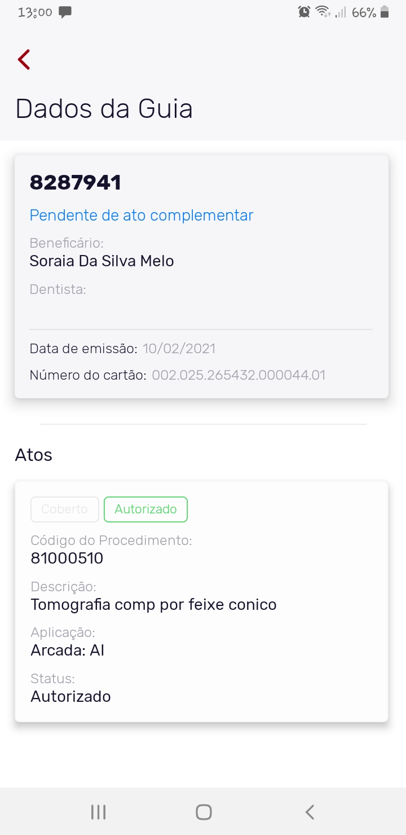406x835 pixels.
Task: Select the green Autorizado tag
Action: 145,509
